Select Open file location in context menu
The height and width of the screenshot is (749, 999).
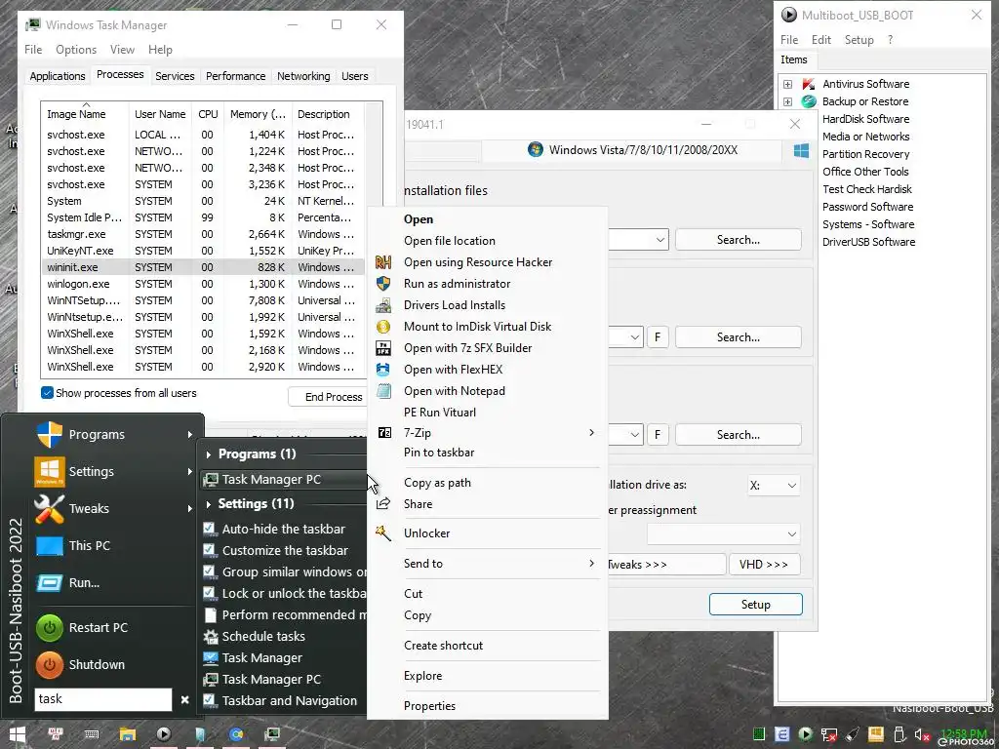click(449, 241)
